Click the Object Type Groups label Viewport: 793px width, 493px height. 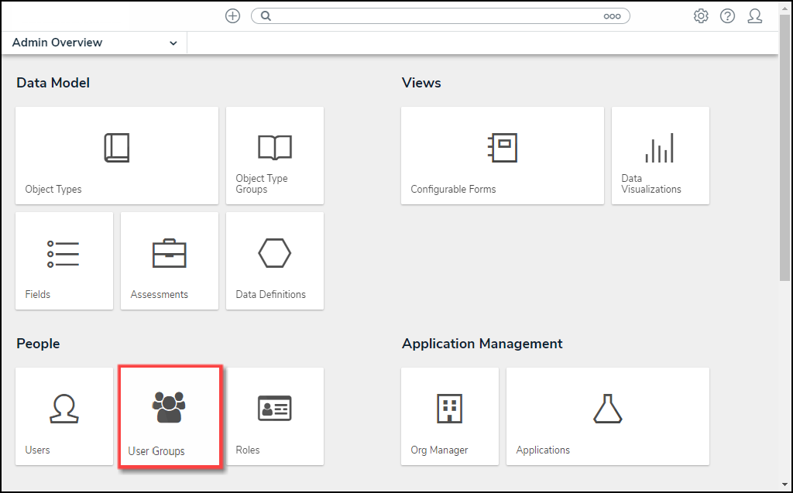262,183
